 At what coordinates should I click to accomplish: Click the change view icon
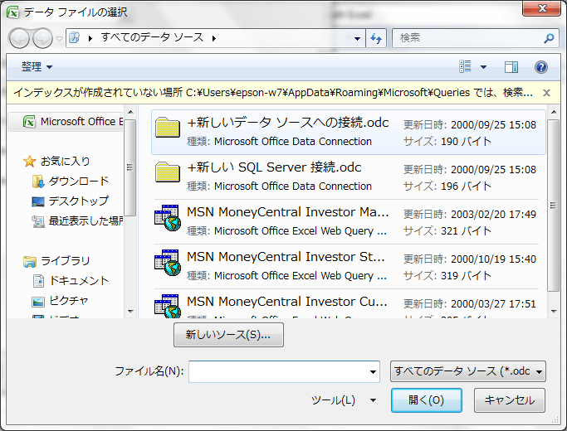pos(465,67)
